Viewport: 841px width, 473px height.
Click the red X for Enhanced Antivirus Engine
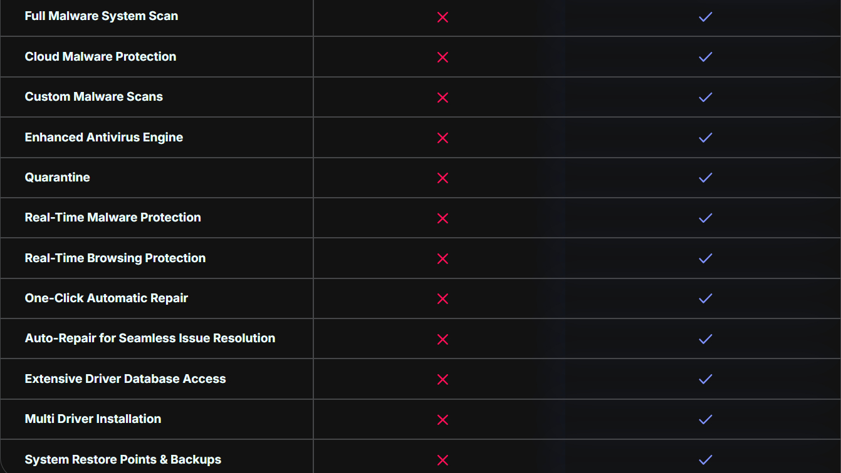pyautogui.click(x=442, y=138)
